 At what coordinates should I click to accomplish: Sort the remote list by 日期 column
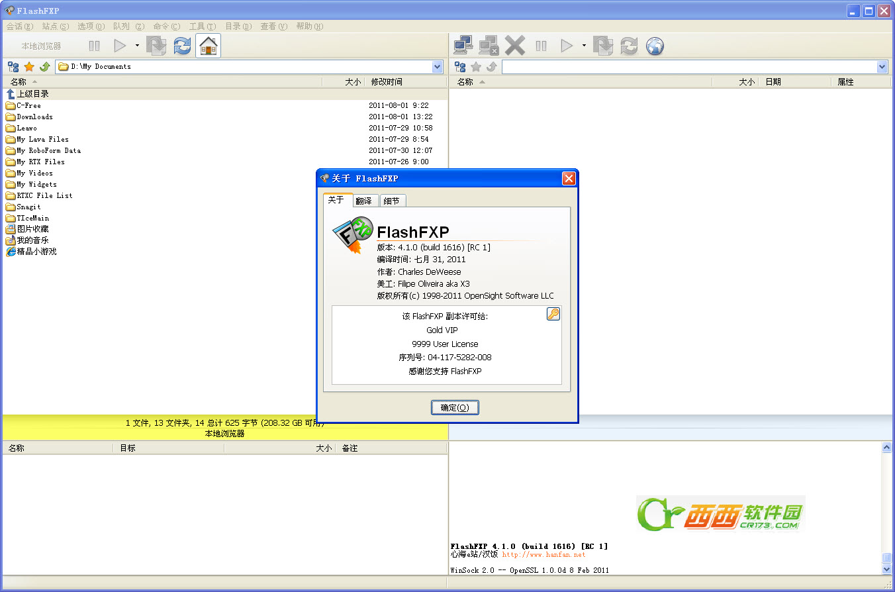[x=794, y=82]
